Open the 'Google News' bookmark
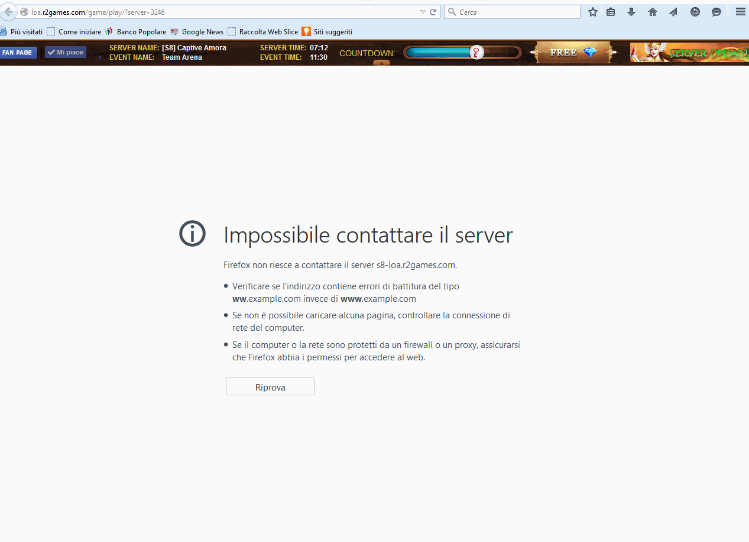The height and width of the screenshot is (542, 749). coord(202,32)
